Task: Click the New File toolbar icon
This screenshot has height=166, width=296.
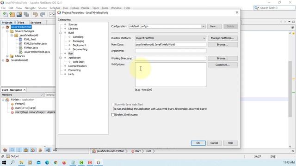Action: [x=5, y=14]
